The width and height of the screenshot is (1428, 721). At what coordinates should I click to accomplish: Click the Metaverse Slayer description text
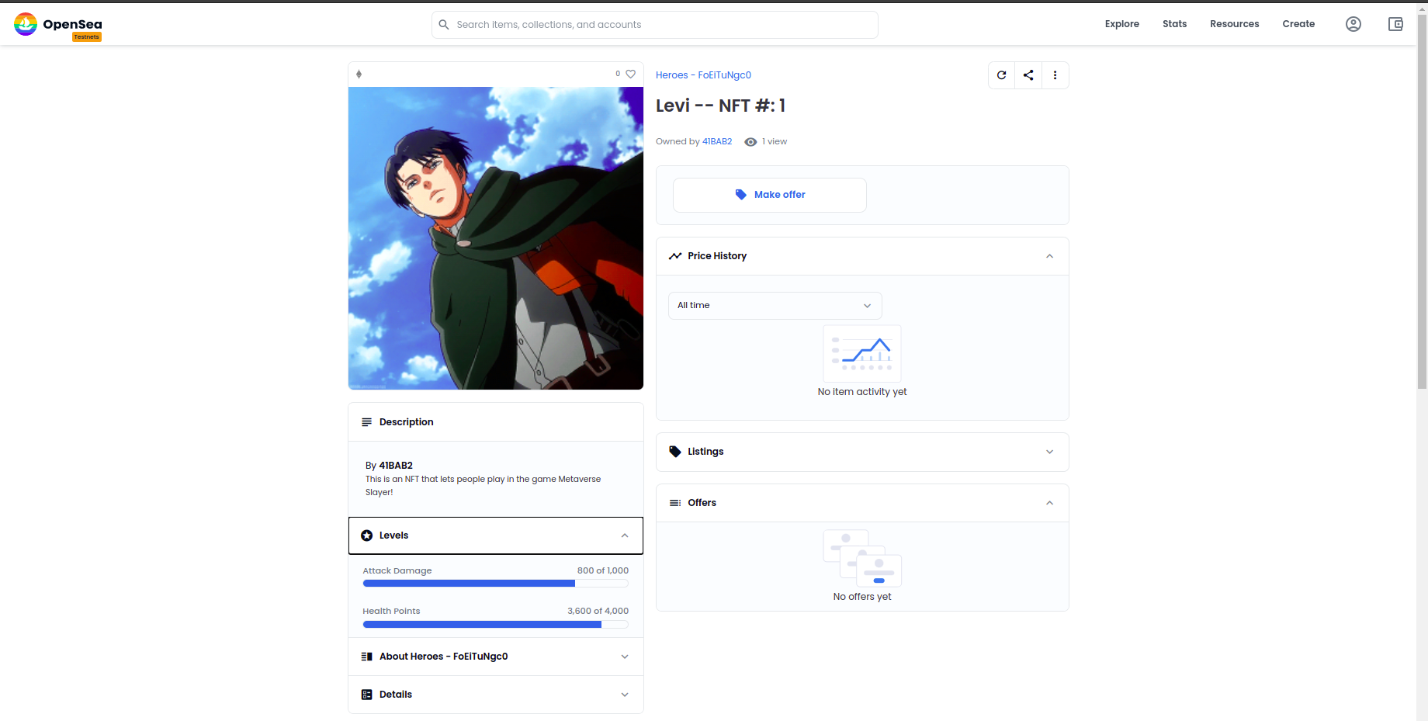(x=483, y=486)
